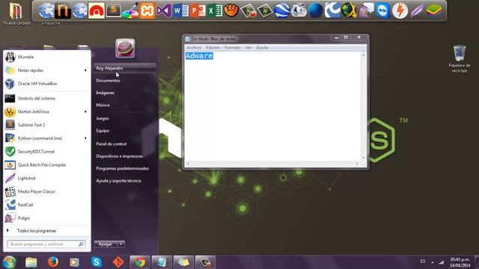
Task: Open Google Earth from the dock
Action: [x=281, y=10]
